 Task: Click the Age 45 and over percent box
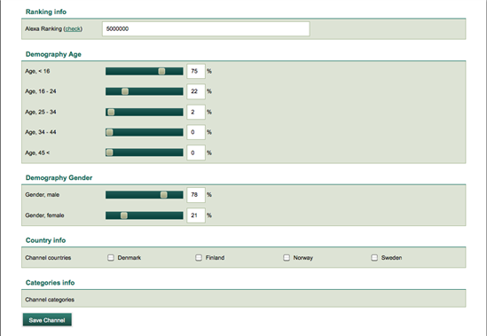tap(196, 152)
